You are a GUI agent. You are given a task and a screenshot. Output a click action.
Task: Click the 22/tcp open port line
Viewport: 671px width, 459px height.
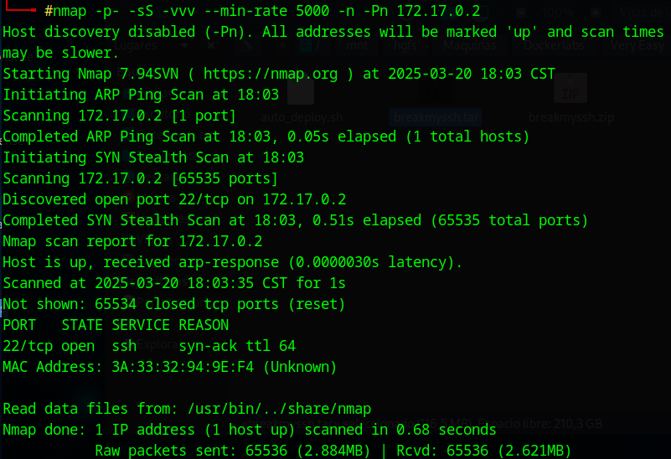tap(149, 346)
